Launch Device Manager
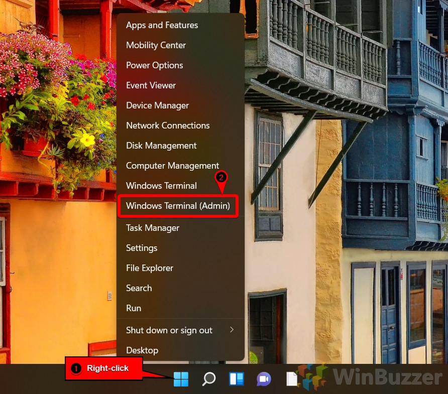Image resolution: width=448 pixels, height=394 pixels. (158, 105)
